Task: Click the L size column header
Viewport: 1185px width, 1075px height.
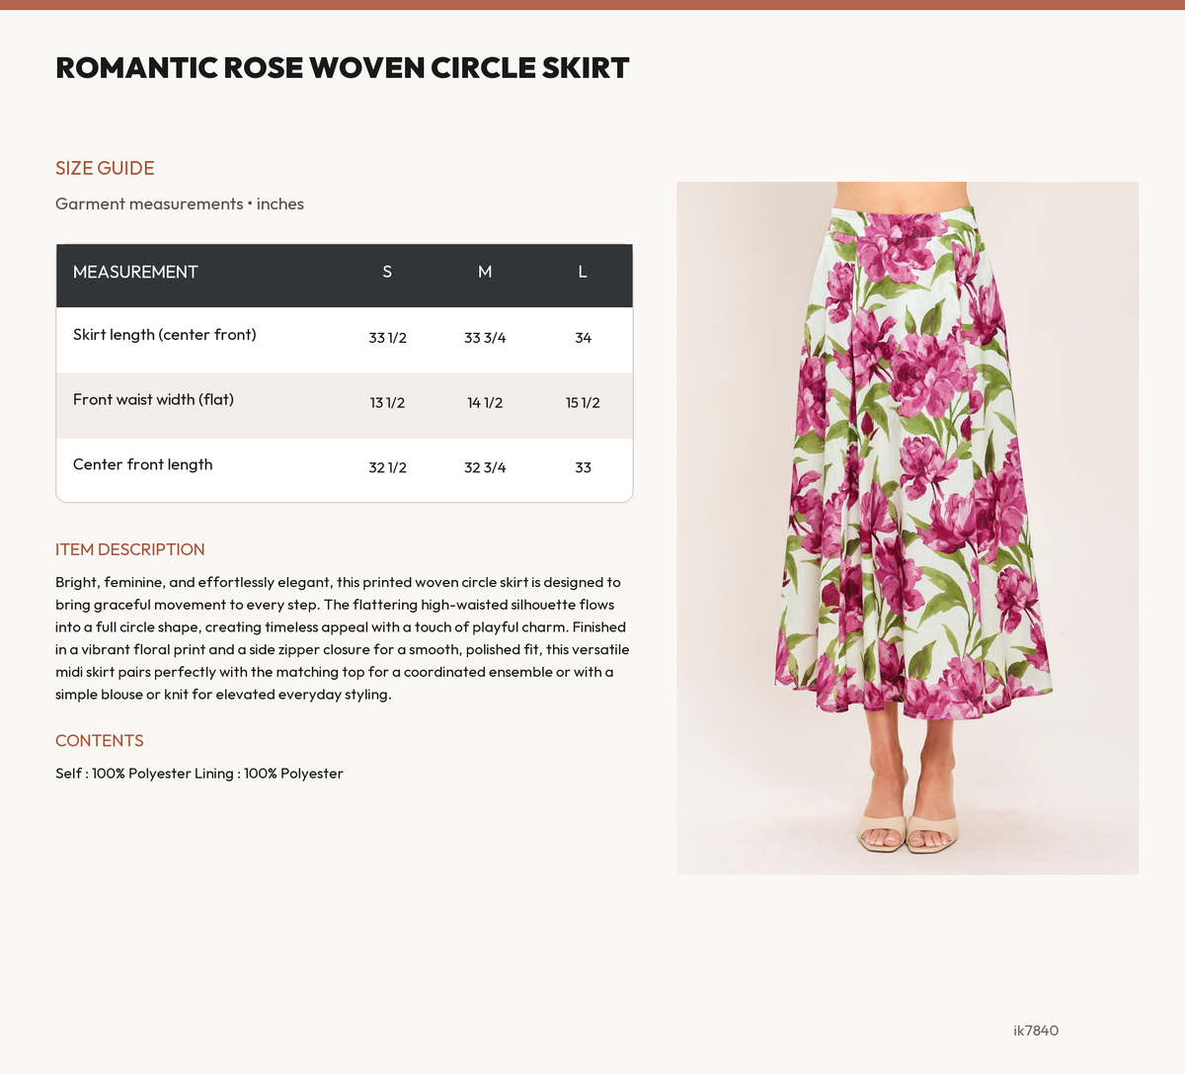Action: tap(583, 272)
